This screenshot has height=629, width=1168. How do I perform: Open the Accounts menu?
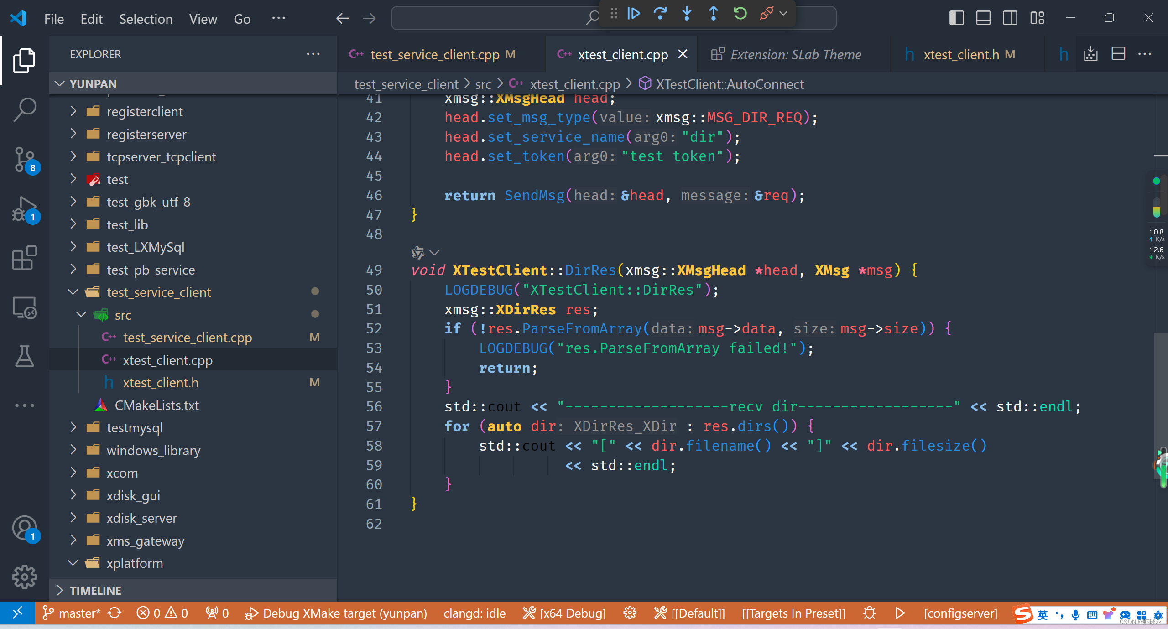(x=24, y=528)
